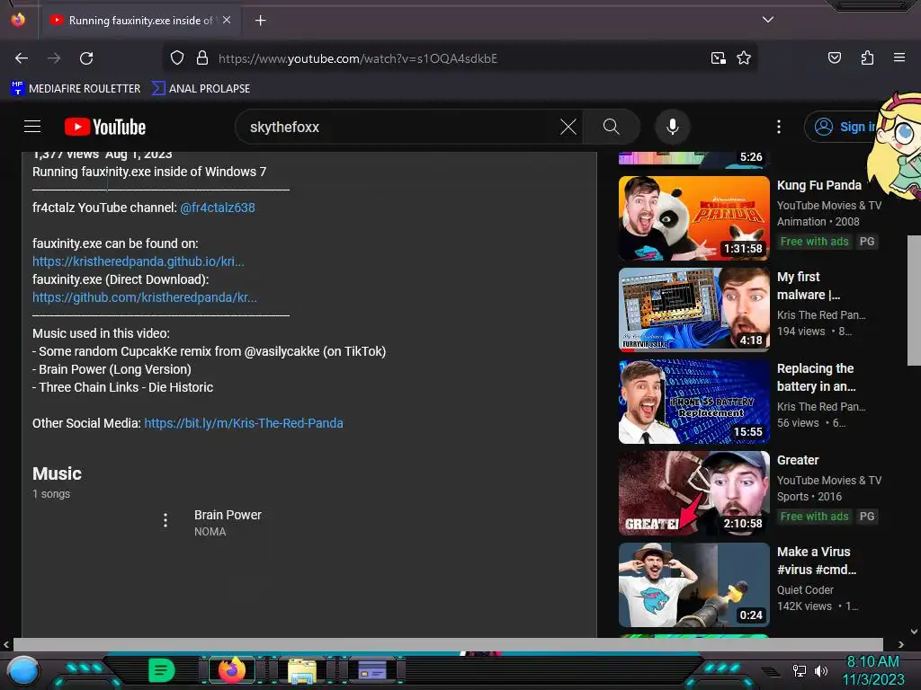Open the Start orb on the taskbar
This screenshot has height=690, width=921.
click(23, 670)
